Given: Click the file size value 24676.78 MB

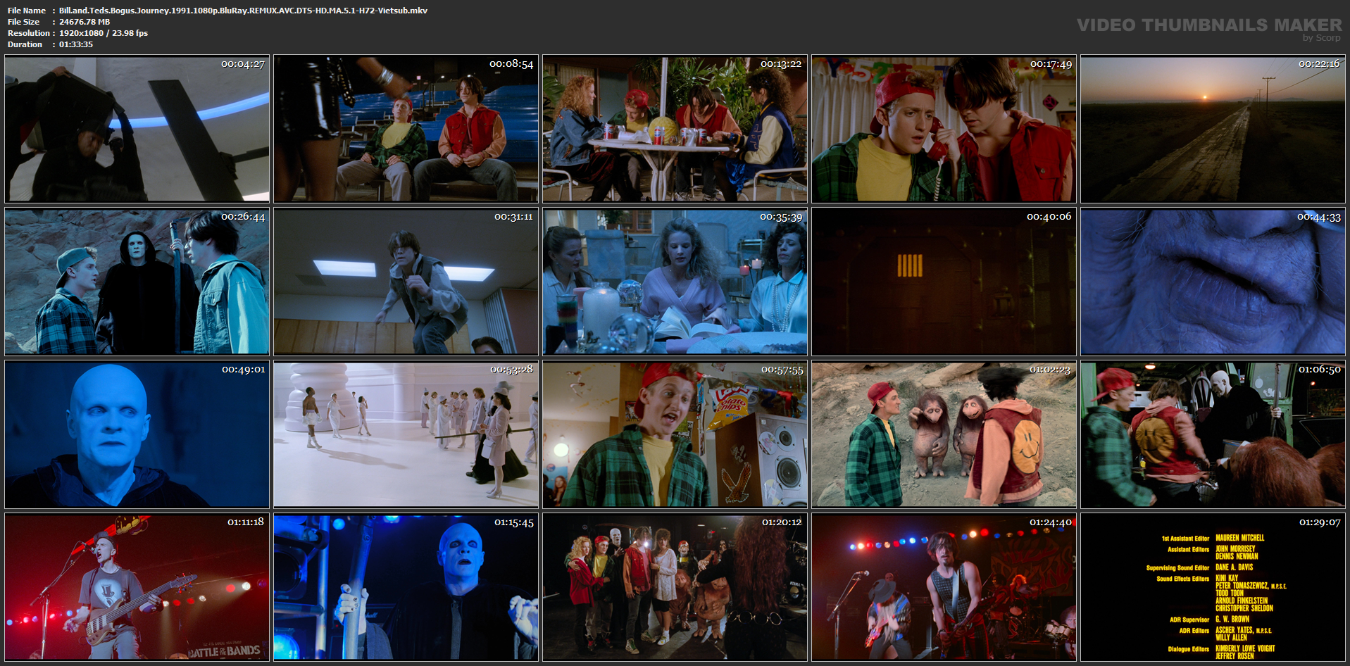Looking at the screenshot, I should point(85,22).
